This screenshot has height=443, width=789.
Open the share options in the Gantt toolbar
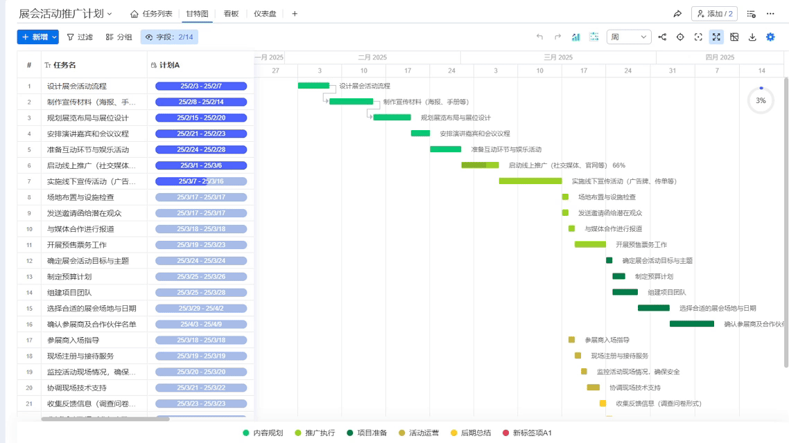pyautogui.click(x=662, y=37)
